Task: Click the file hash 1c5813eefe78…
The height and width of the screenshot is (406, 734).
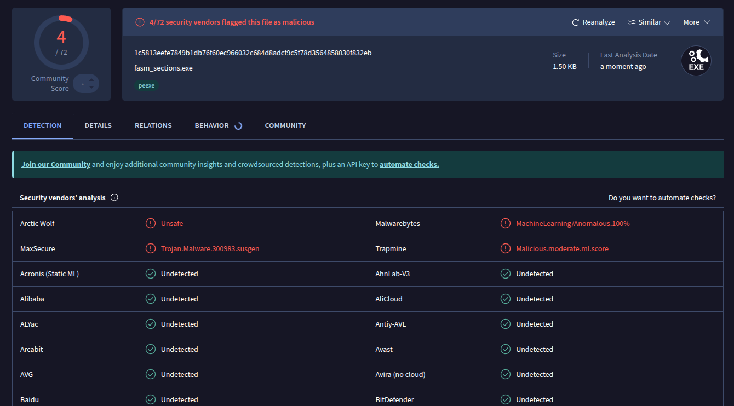Action: [253, 53]
